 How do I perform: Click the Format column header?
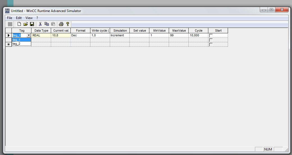click(x=81, y=30)
